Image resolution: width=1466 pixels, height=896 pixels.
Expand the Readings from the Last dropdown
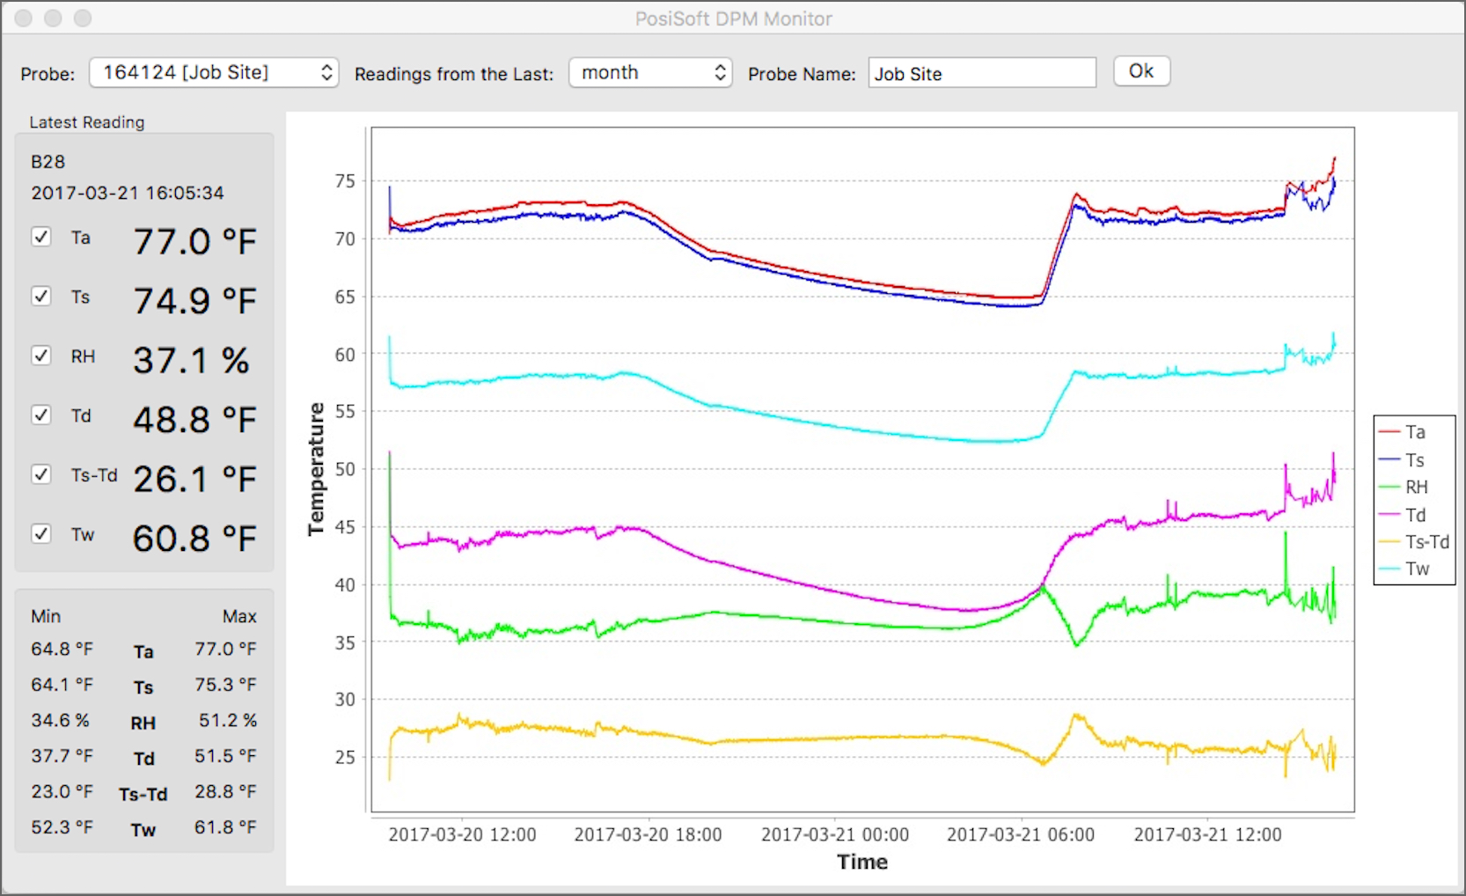pyautogui.click(x=650, y=72)
